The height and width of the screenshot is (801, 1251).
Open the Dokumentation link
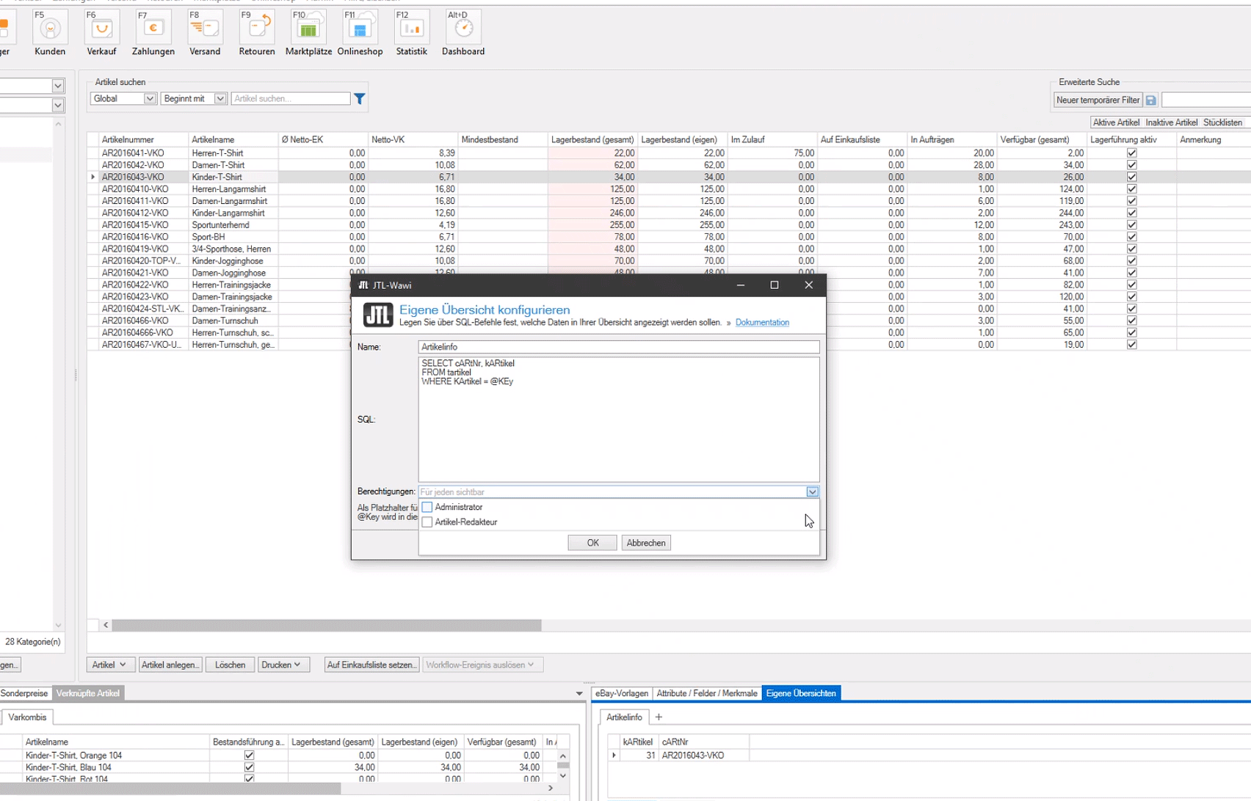pos(762,323)
